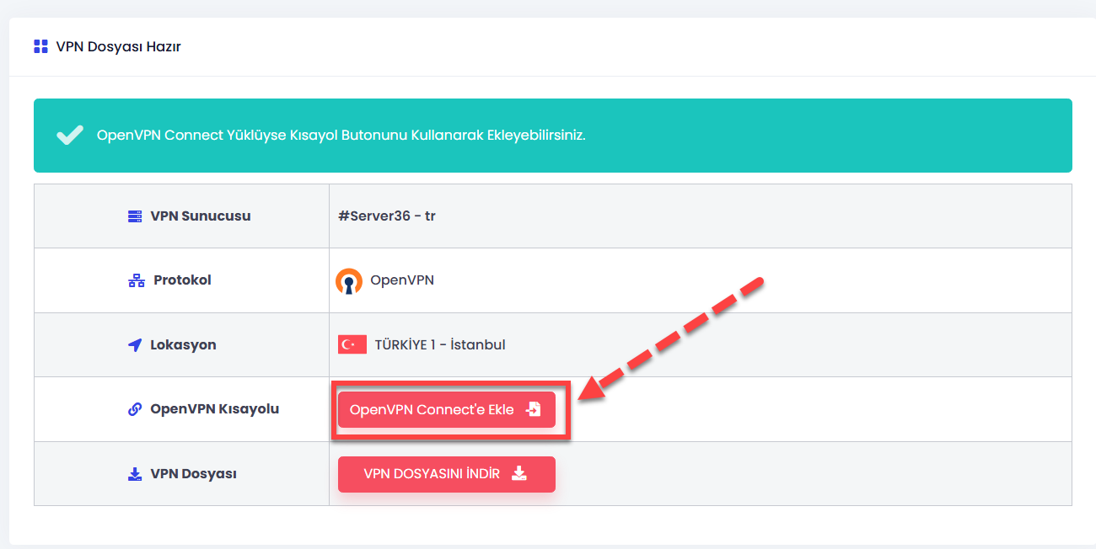This screenshot has width=1096, height=549.
Task: Download the VPN file with VPN DOSYASINI İNDİR
Action: pyautogui.click(x=447, y=474)
